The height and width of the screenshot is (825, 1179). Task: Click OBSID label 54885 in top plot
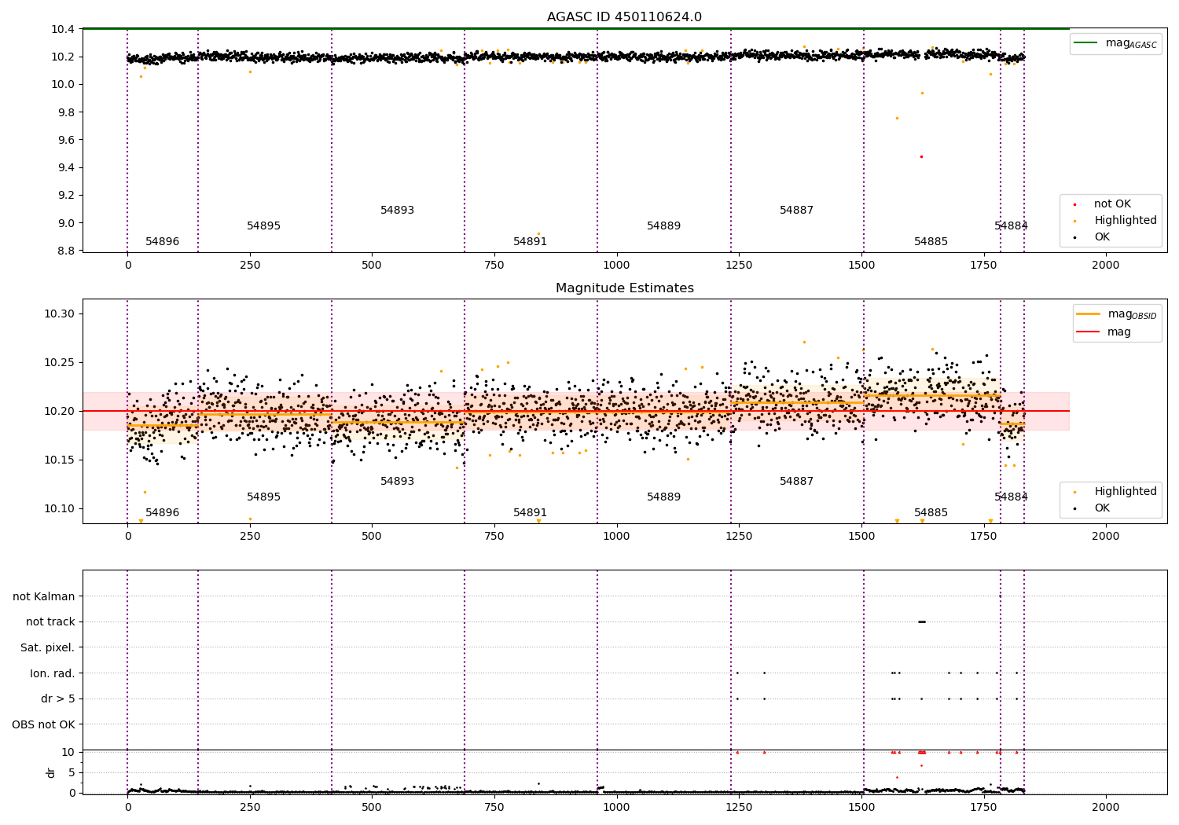[x=931, y=242]
